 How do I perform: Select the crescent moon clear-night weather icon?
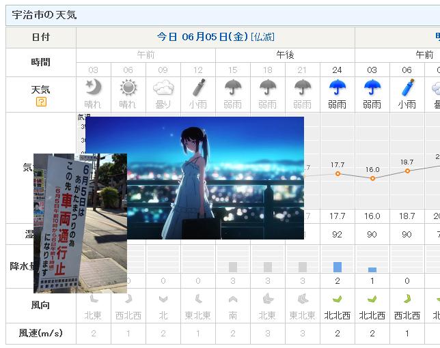[94, 87]
